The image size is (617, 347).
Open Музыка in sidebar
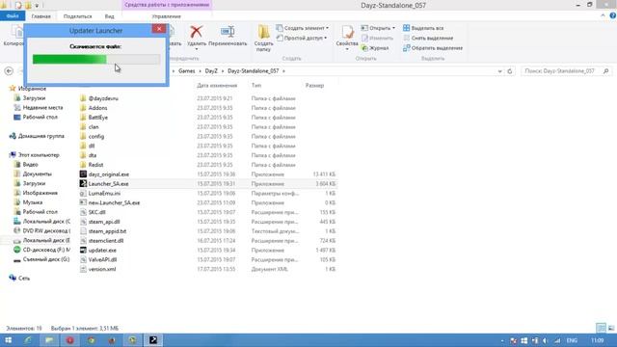(32, 202)
